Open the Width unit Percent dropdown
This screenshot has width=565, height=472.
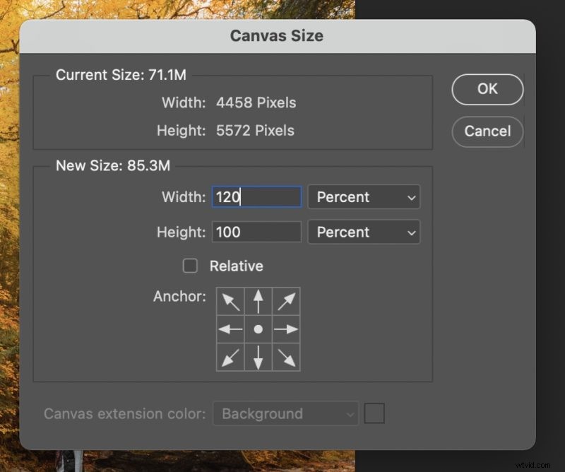(x=364, y=197)
